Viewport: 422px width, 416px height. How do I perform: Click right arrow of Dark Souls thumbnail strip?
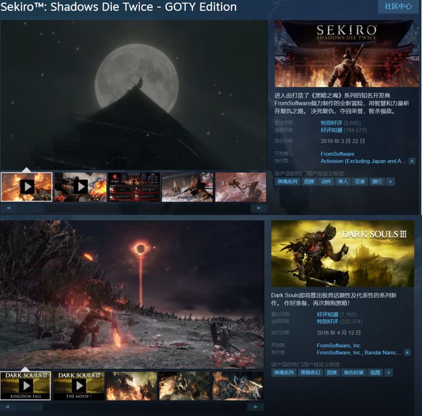pyautogui.click(x=255, y=407)
